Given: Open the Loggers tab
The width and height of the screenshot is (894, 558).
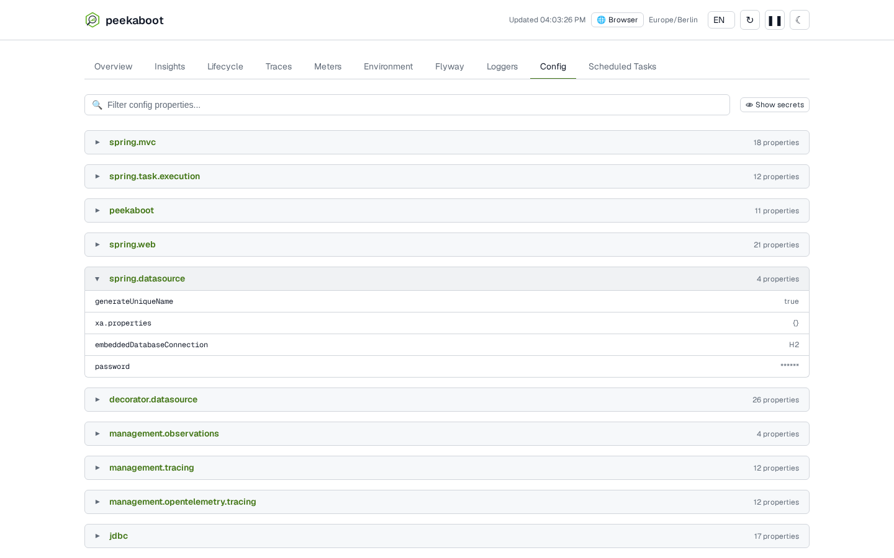Looking at the screenshot, I should (x=502, y=66).
